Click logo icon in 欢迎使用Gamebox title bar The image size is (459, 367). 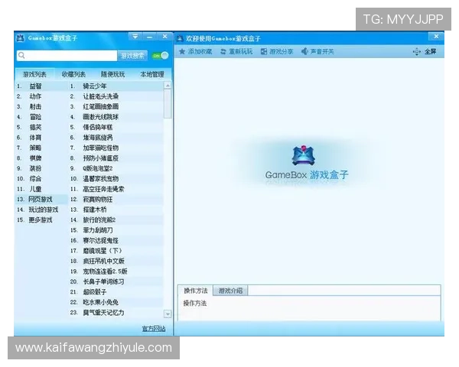click(180, 38)
